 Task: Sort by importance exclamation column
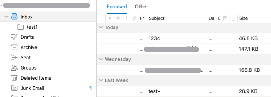[126, 18]
